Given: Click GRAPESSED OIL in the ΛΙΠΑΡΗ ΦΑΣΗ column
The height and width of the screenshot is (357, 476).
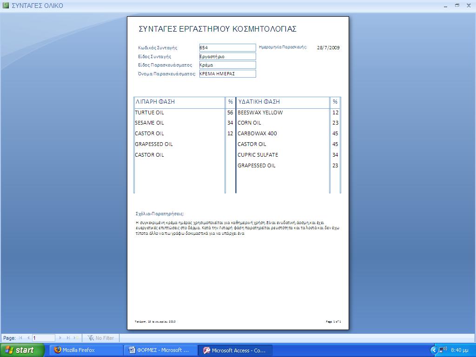Looking at the screenshot, I should pos(154,144).
